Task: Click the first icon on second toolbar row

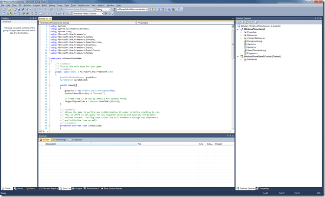Action: point(4,14)
